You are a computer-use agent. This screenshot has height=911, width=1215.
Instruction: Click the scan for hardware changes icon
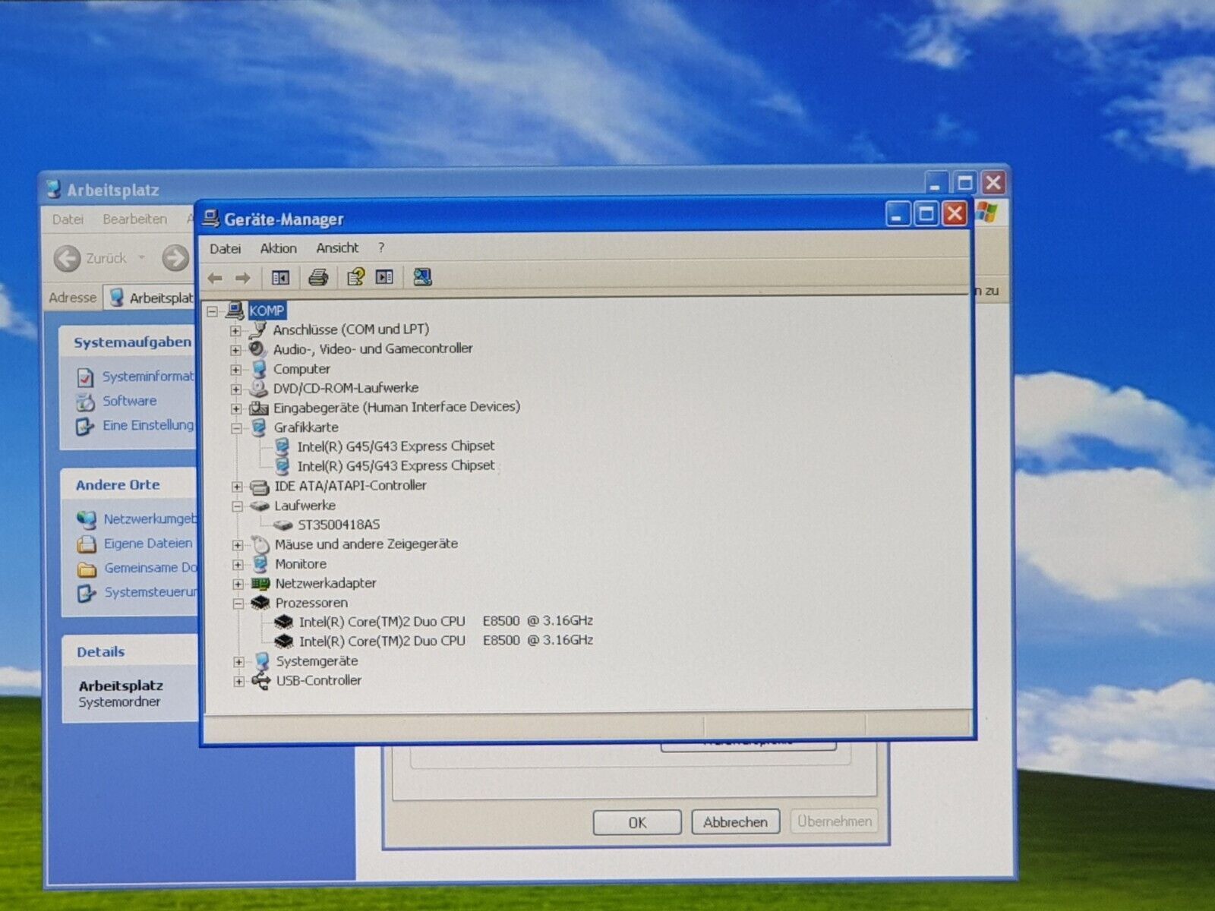point(422,278)
